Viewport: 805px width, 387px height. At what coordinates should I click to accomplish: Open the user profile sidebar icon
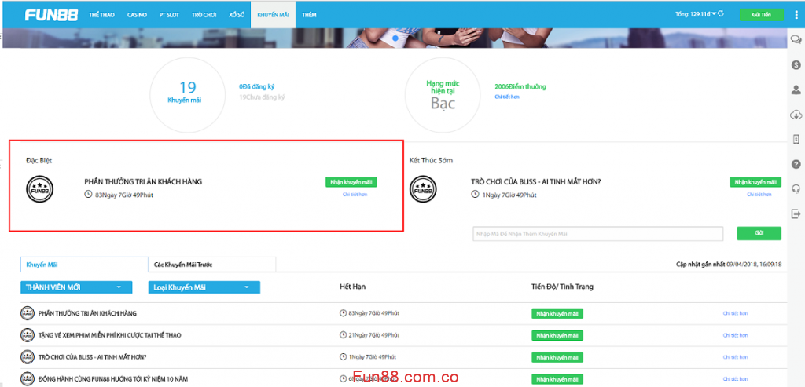click(796, 90)
